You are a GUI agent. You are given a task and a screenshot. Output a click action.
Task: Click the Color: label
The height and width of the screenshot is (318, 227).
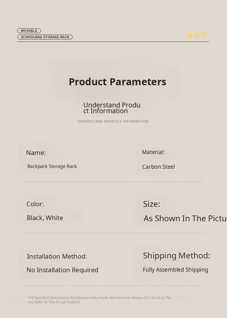tap(35, 204)
